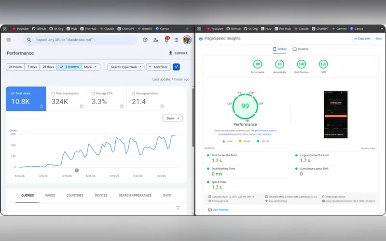The image size is (386, 241).
Task: Enable the Average position checkbox
Action: click(x=133, y=94)
